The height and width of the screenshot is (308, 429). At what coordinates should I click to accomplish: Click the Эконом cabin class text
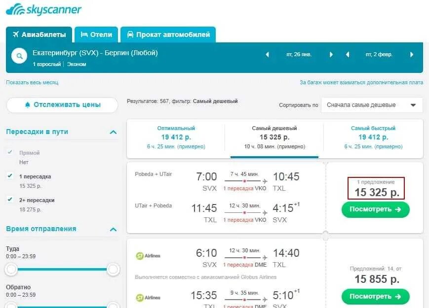(x=77, y=65)
